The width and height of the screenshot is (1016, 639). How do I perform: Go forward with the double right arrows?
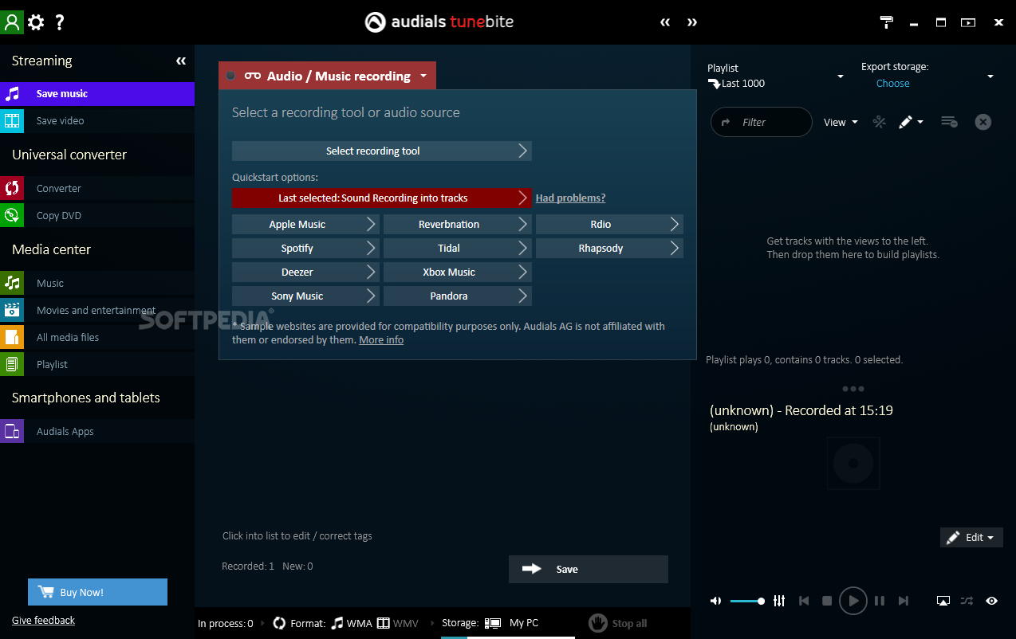coord(692,22)
